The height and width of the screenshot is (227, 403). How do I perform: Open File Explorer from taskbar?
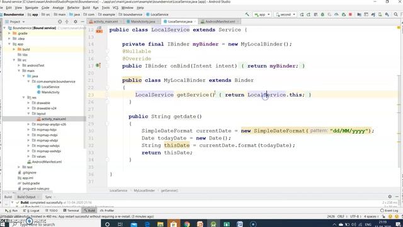[x=161, y=224]
